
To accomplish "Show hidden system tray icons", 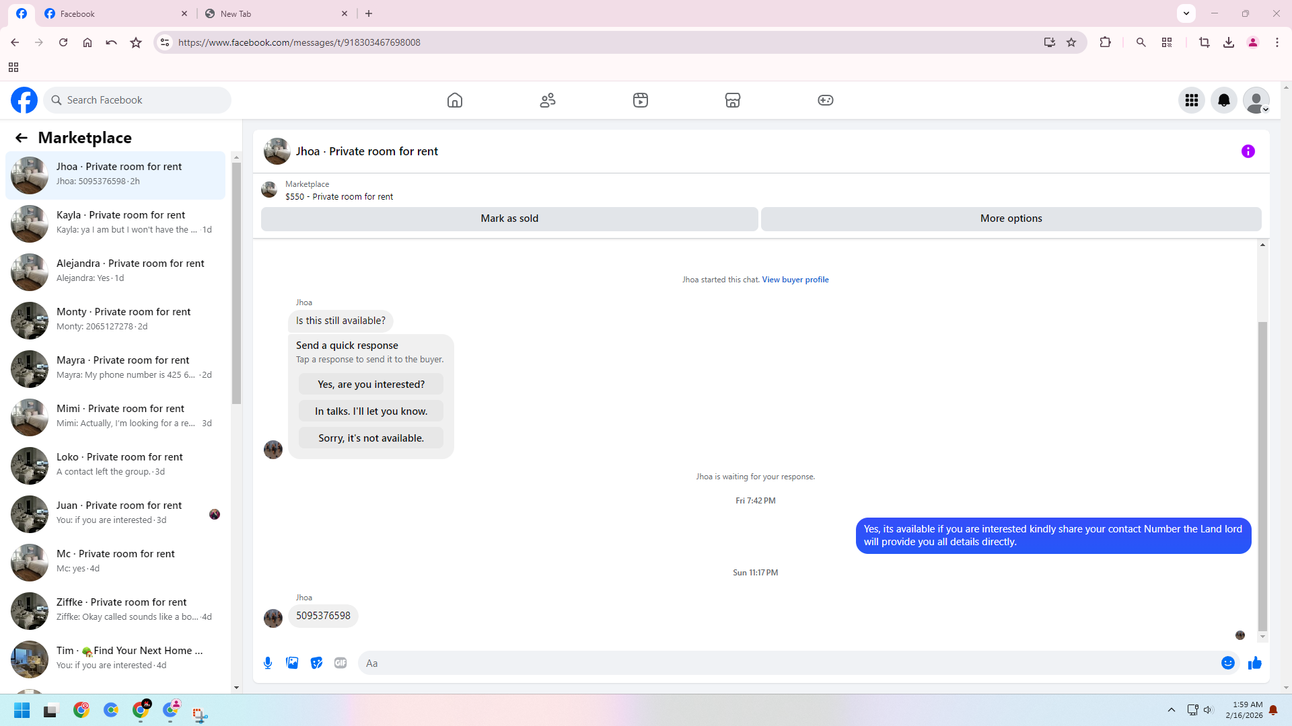I will (1171, 710).
